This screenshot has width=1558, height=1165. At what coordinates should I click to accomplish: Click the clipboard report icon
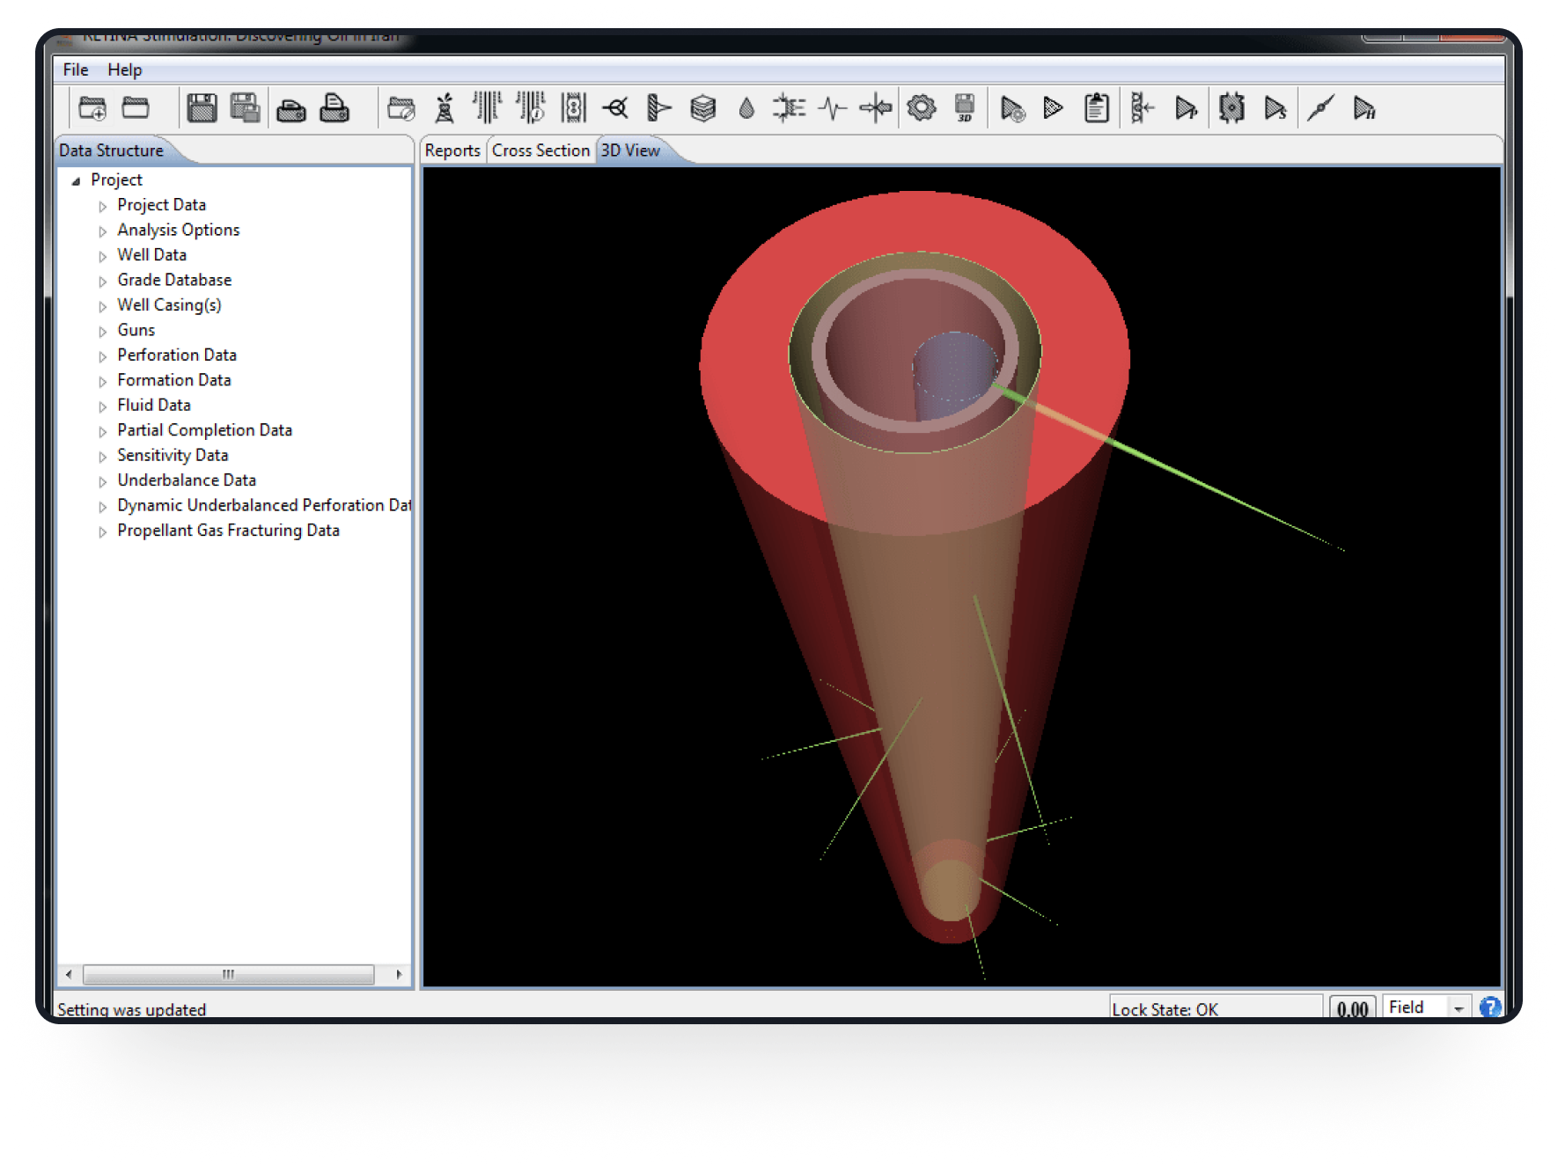[1096, 108]
